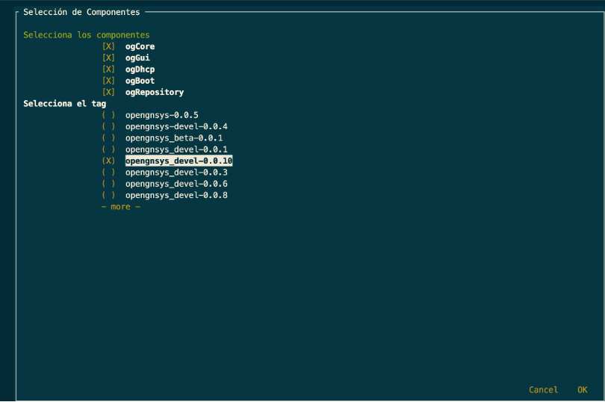Uncheck the ogCore component checkbox
This screenshot has width=605, height=402.
(108, 46)
